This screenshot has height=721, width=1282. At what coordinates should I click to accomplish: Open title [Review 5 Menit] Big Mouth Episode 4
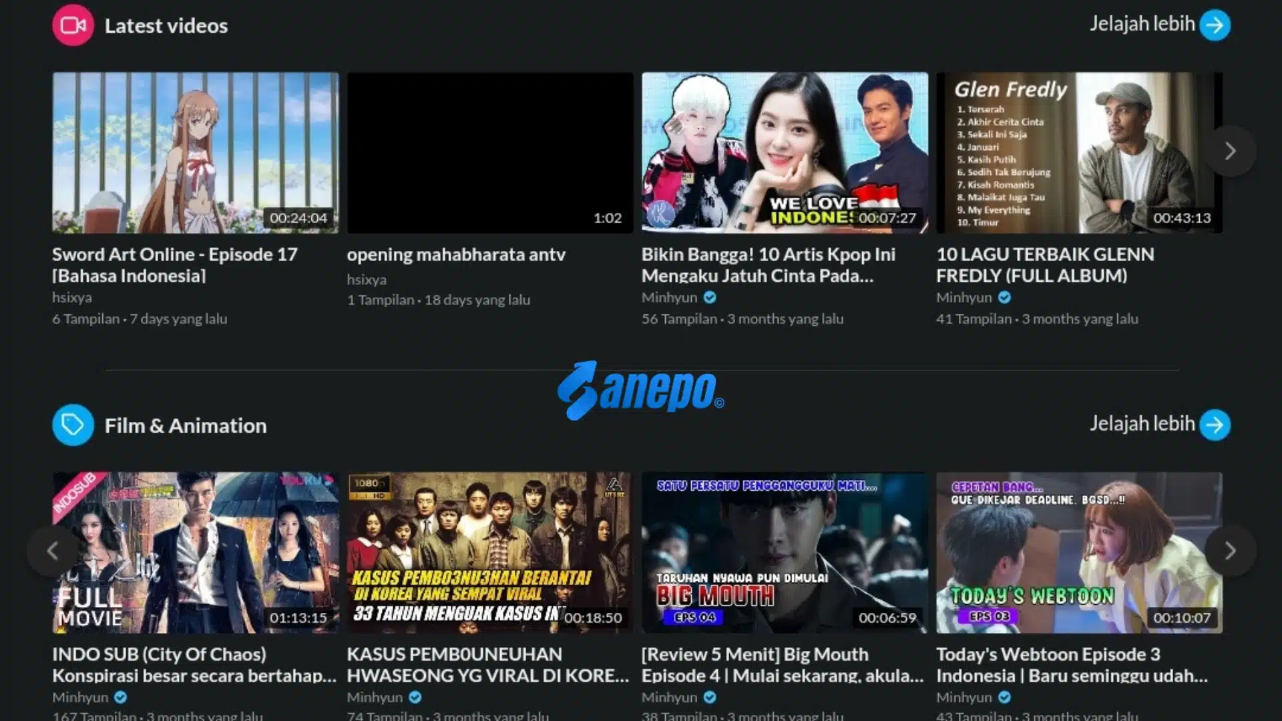[783, 665]
